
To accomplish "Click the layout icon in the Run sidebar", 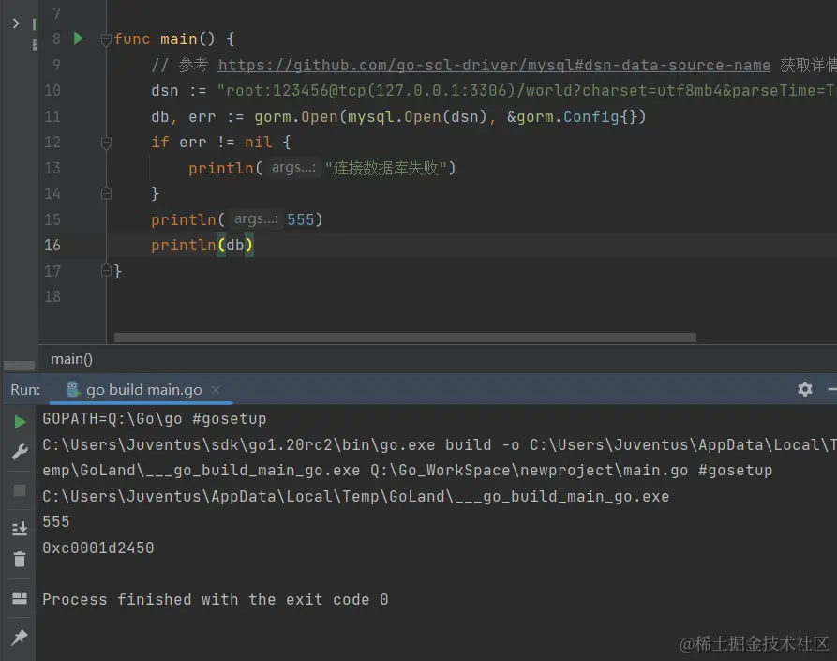I will (x=20, y=598).
